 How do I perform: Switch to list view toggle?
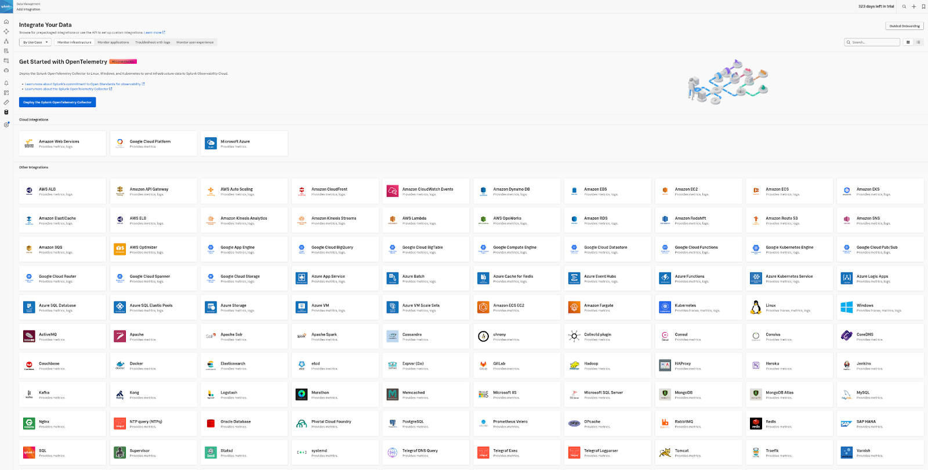tap(918, 42)
